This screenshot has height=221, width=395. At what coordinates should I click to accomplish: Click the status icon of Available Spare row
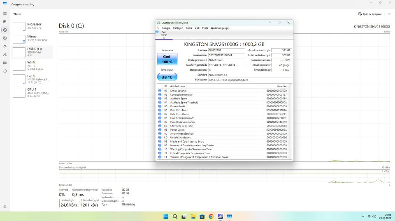160,99
